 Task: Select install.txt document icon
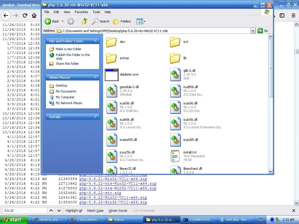175,156
